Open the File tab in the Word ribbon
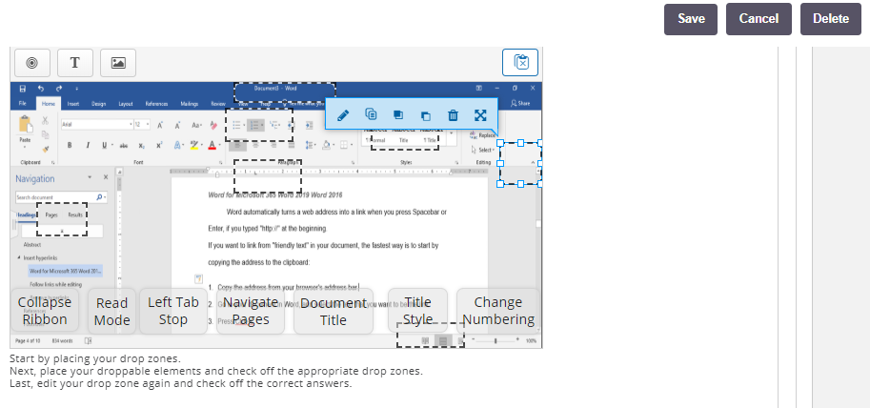 23,103
